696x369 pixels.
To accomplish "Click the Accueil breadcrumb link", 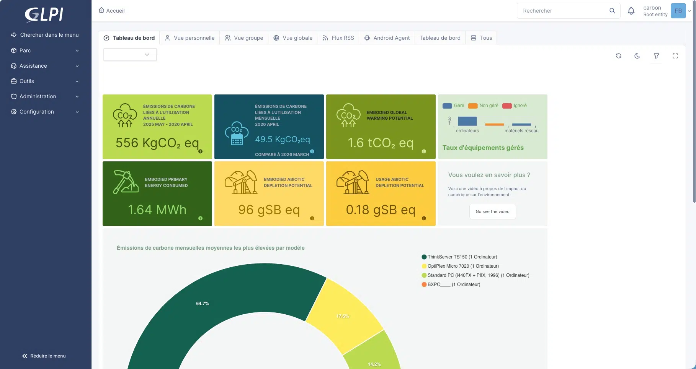I will 111,11.
